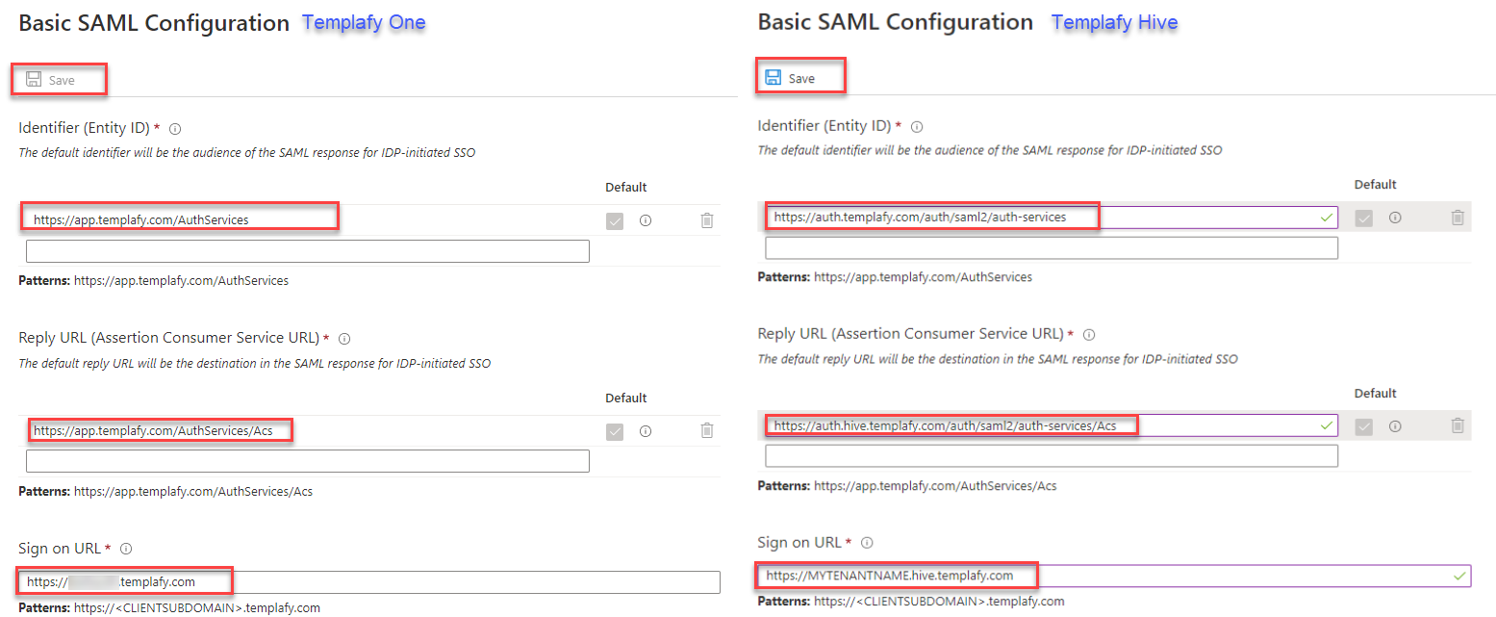Toggle the Default checkbox for Templafy One identifier
The height and width of the screenshot is (617, 1496).
pyautogui.click(x=614, y=220)
